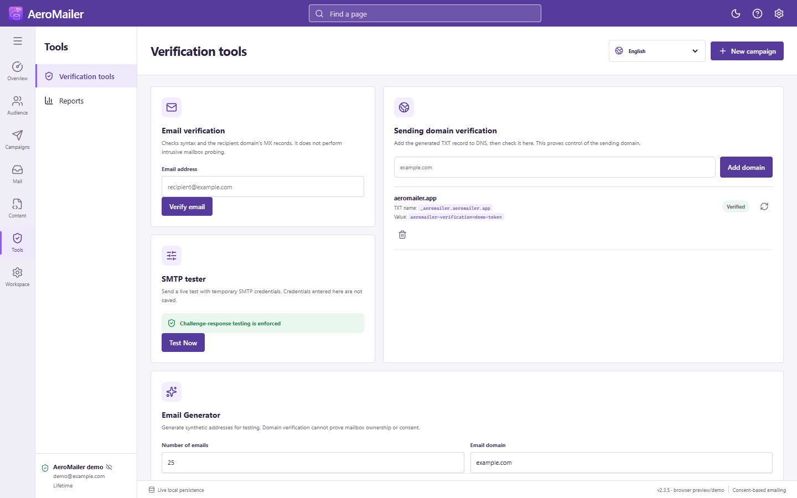This screenshot has height=498, width=797.
Task: Click the Verify email button
Action: tap(187, 206)
